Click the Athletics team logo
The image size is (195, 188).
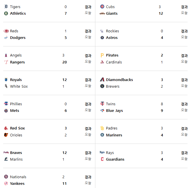coord(6,13)
